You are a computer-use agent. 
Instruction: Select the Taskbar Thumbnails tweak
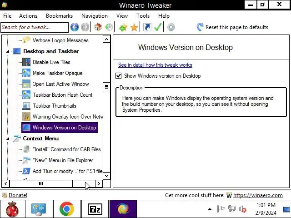(x=55, y=106)
